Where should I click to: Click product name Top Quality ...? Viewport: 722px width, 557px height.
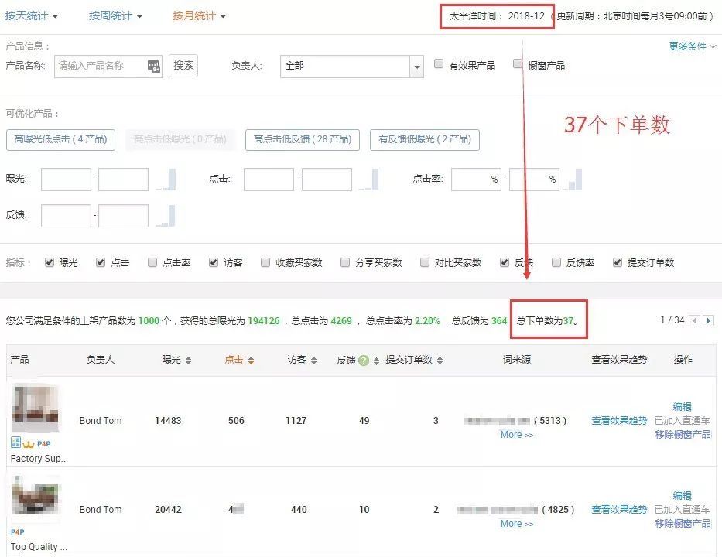39,546
